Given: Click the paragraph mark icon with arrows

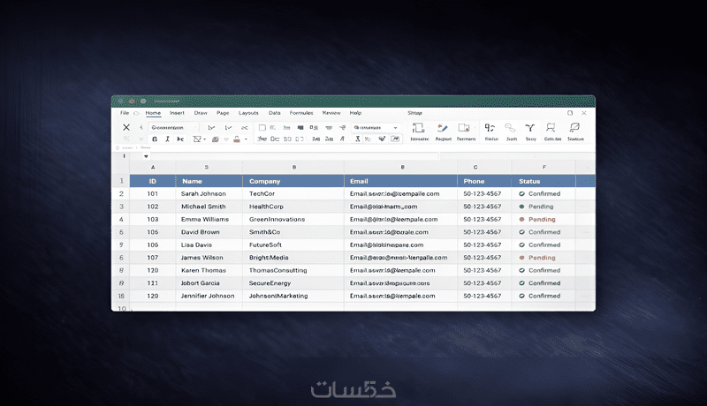Looking at the screenshot, I should click(x=490, y=128).
